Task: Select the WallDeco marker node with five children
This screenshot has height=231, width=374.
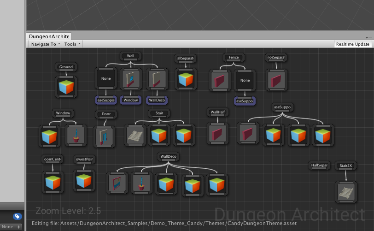Action: point(169,157)
